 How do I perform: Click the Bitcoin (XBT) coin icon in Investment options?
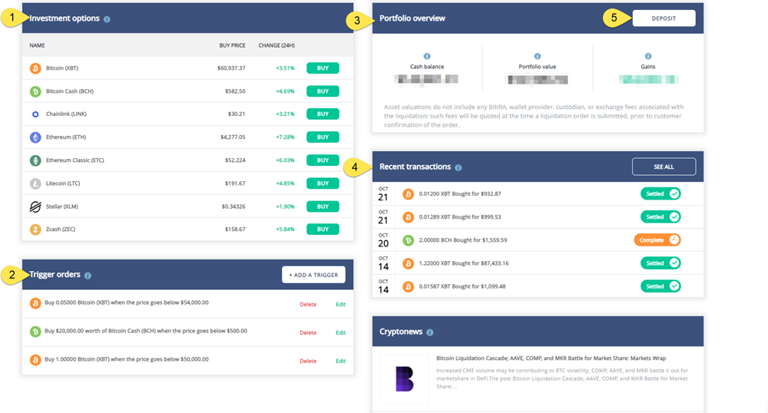click(35, 68)
